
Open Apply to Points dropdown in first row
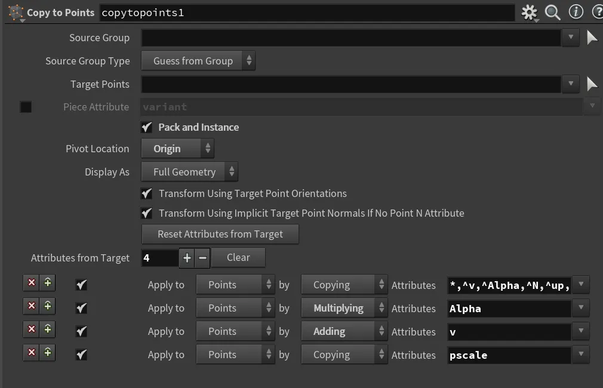[235, 285]
